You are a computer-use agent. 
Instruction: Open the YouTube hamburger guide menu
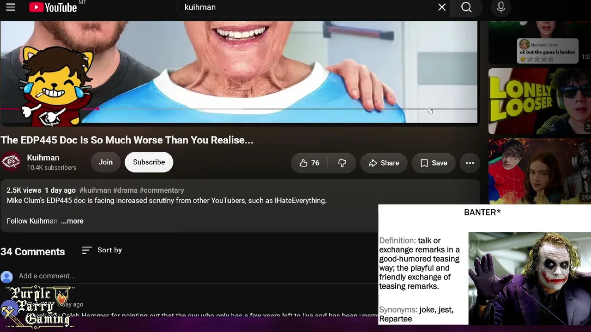(x=11, y=7)
